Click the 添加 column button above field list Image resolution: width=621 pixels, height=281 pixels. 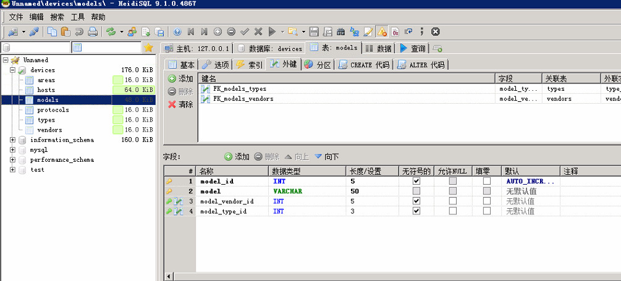(237, 157)
